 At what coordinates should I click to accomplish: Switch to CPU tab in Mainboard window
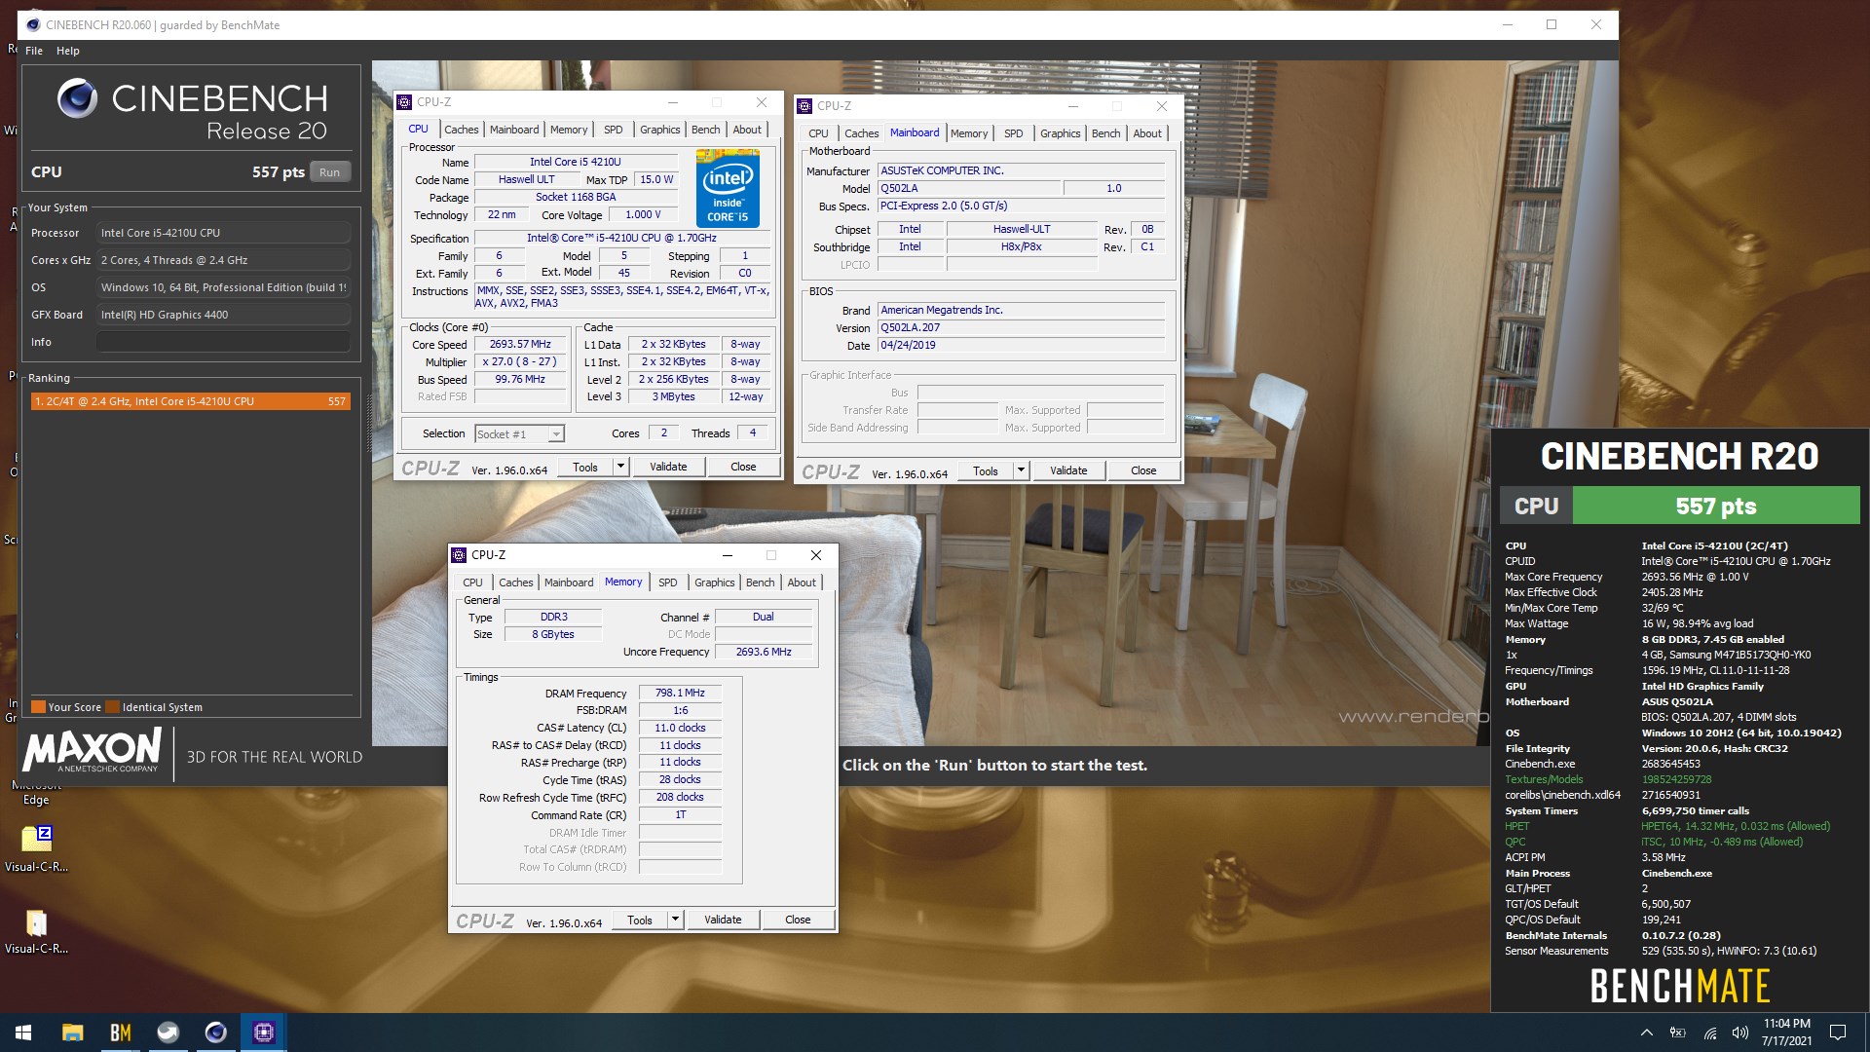819,133
